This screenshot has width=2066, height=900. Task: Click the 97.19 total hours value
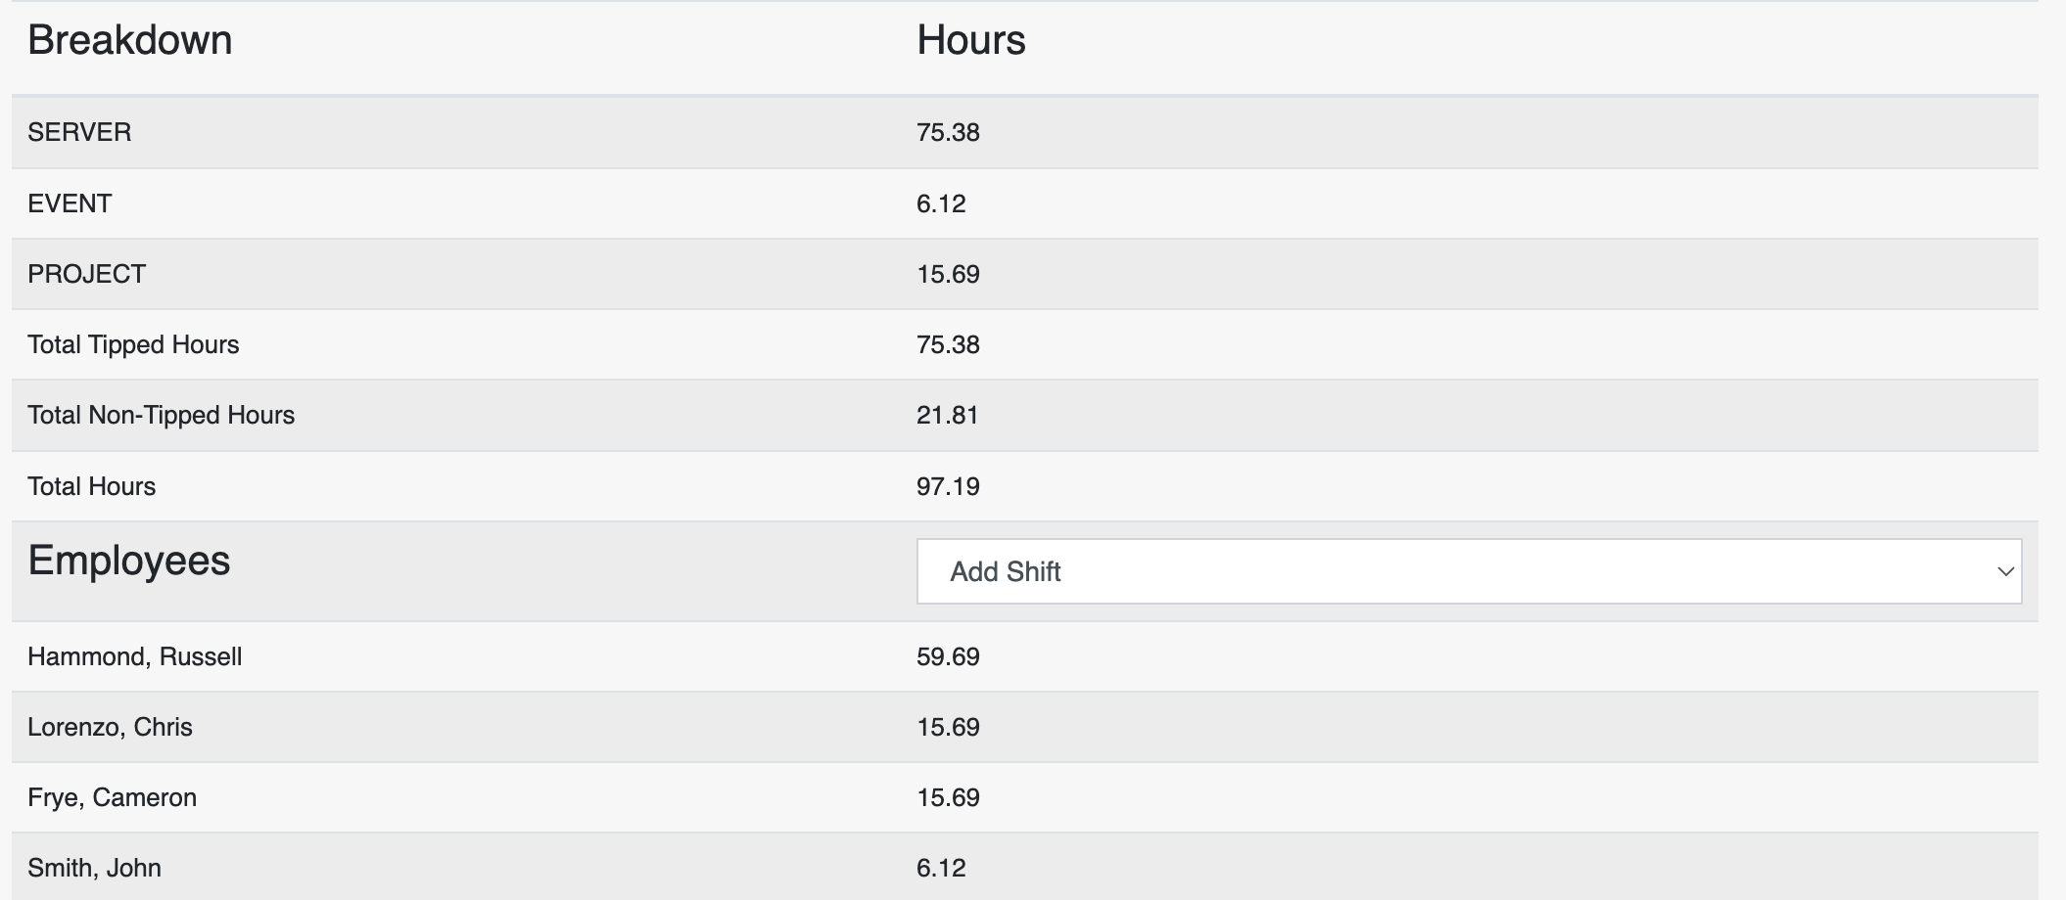click(x=948, y=486)
